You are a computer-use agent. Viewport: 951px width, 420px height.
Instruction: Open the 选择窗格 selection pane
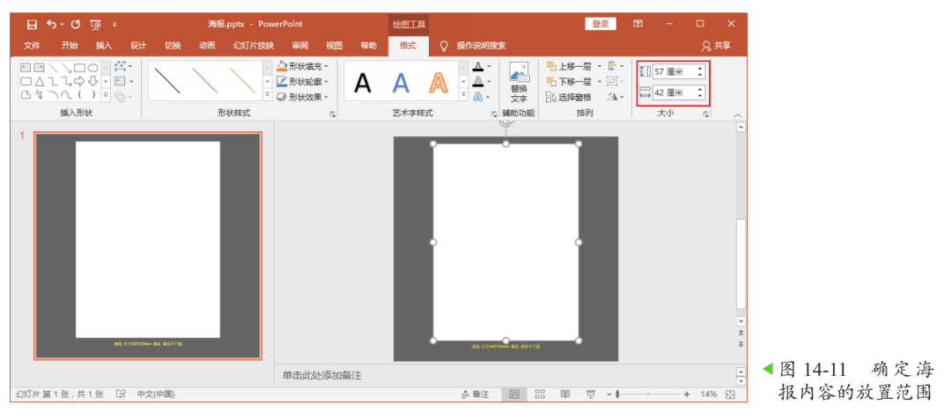pyautogui.click(x=568, y=96)
